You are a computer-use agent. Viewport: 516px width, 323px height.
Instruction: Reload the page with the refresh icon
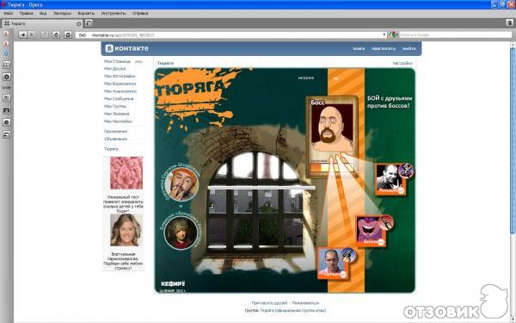click(x=56, y=34)
